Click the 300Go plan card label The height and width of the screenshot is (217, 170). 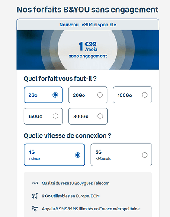[x=81, y=116]
